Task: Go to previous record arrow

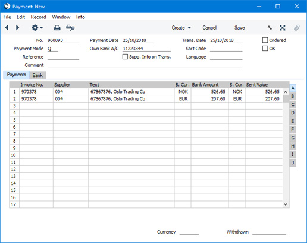Action: click(7, 28)
